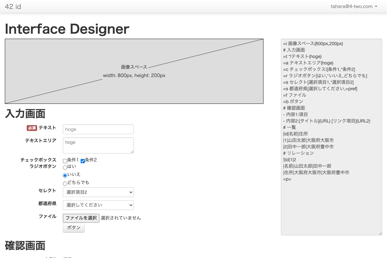
Task: Select the はい radio button
Action: [65, 168]
